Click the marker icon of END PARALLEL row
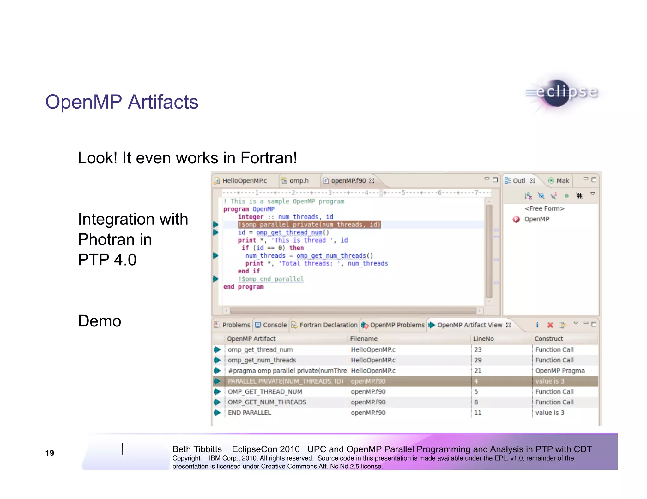Image resolution: width=647 pixels, height=499 pixels. [x=217, y=413]
